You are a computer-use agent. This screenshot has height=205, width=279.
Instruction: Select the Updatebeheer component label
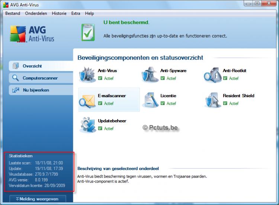(x=112, y=121)
